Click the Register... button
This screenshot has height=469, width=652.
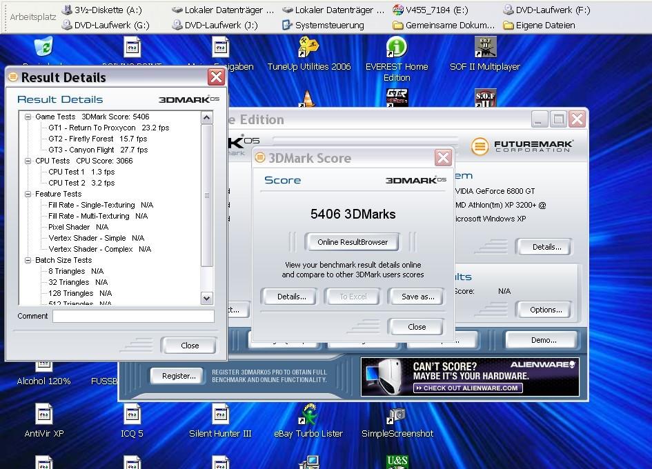tap(179, 376)
